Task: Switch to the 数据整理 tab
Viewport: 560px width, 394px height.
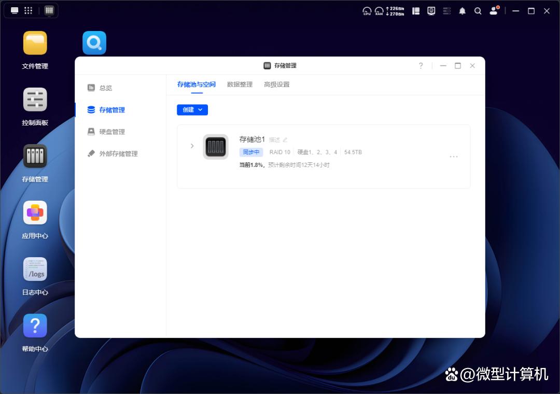Action: pos(240,85)
